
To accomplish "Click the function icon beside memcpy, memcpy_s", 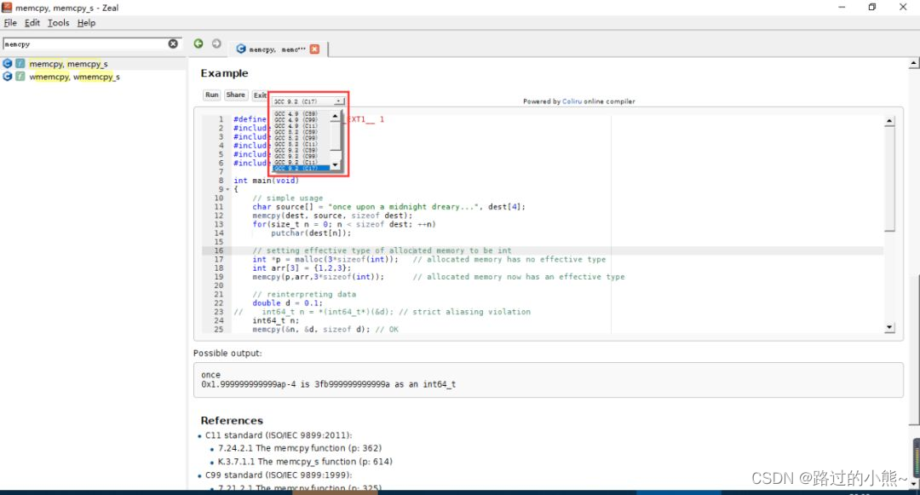I will pyautogui.click(x=20, y=64).
